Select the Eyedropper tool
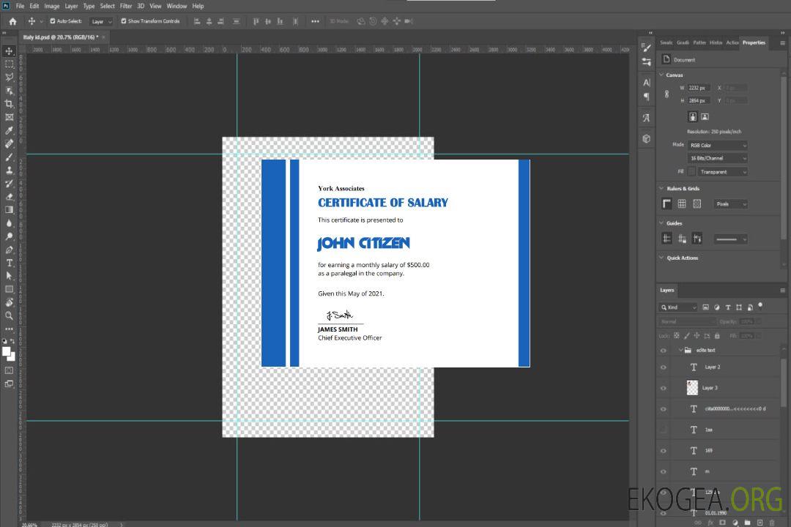 pyautogui.click(x=10, y=130)
